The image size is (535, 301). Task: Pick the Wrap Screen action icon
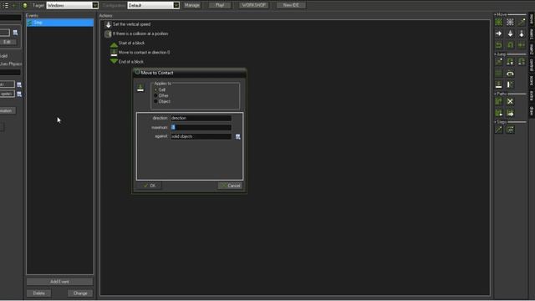[x=510, y=73]
